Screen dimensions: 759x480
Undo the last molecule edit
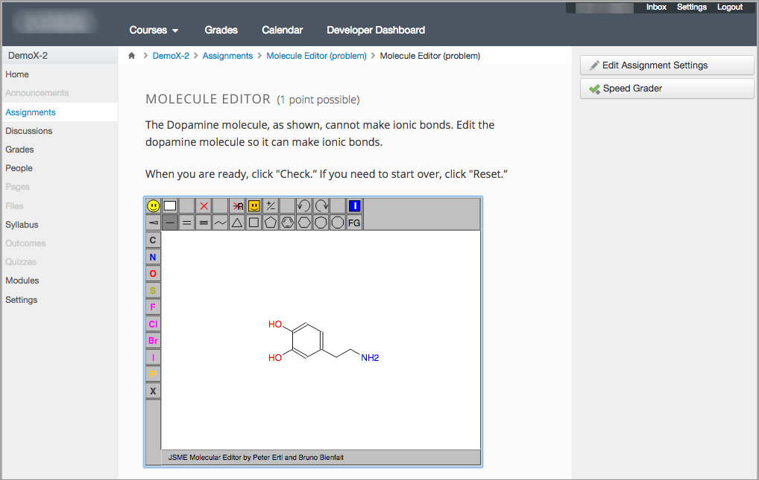(x=303, y=206)
